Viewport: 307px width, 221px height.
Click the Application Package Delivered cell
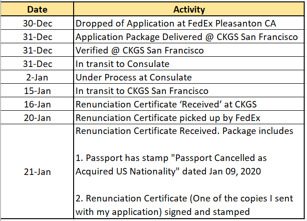189,37
